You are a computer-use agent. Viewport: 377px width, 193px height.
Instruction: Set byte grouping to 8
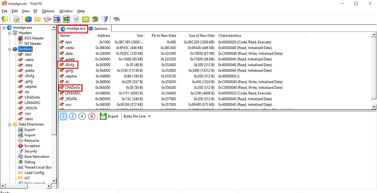(x=91, y=116)
